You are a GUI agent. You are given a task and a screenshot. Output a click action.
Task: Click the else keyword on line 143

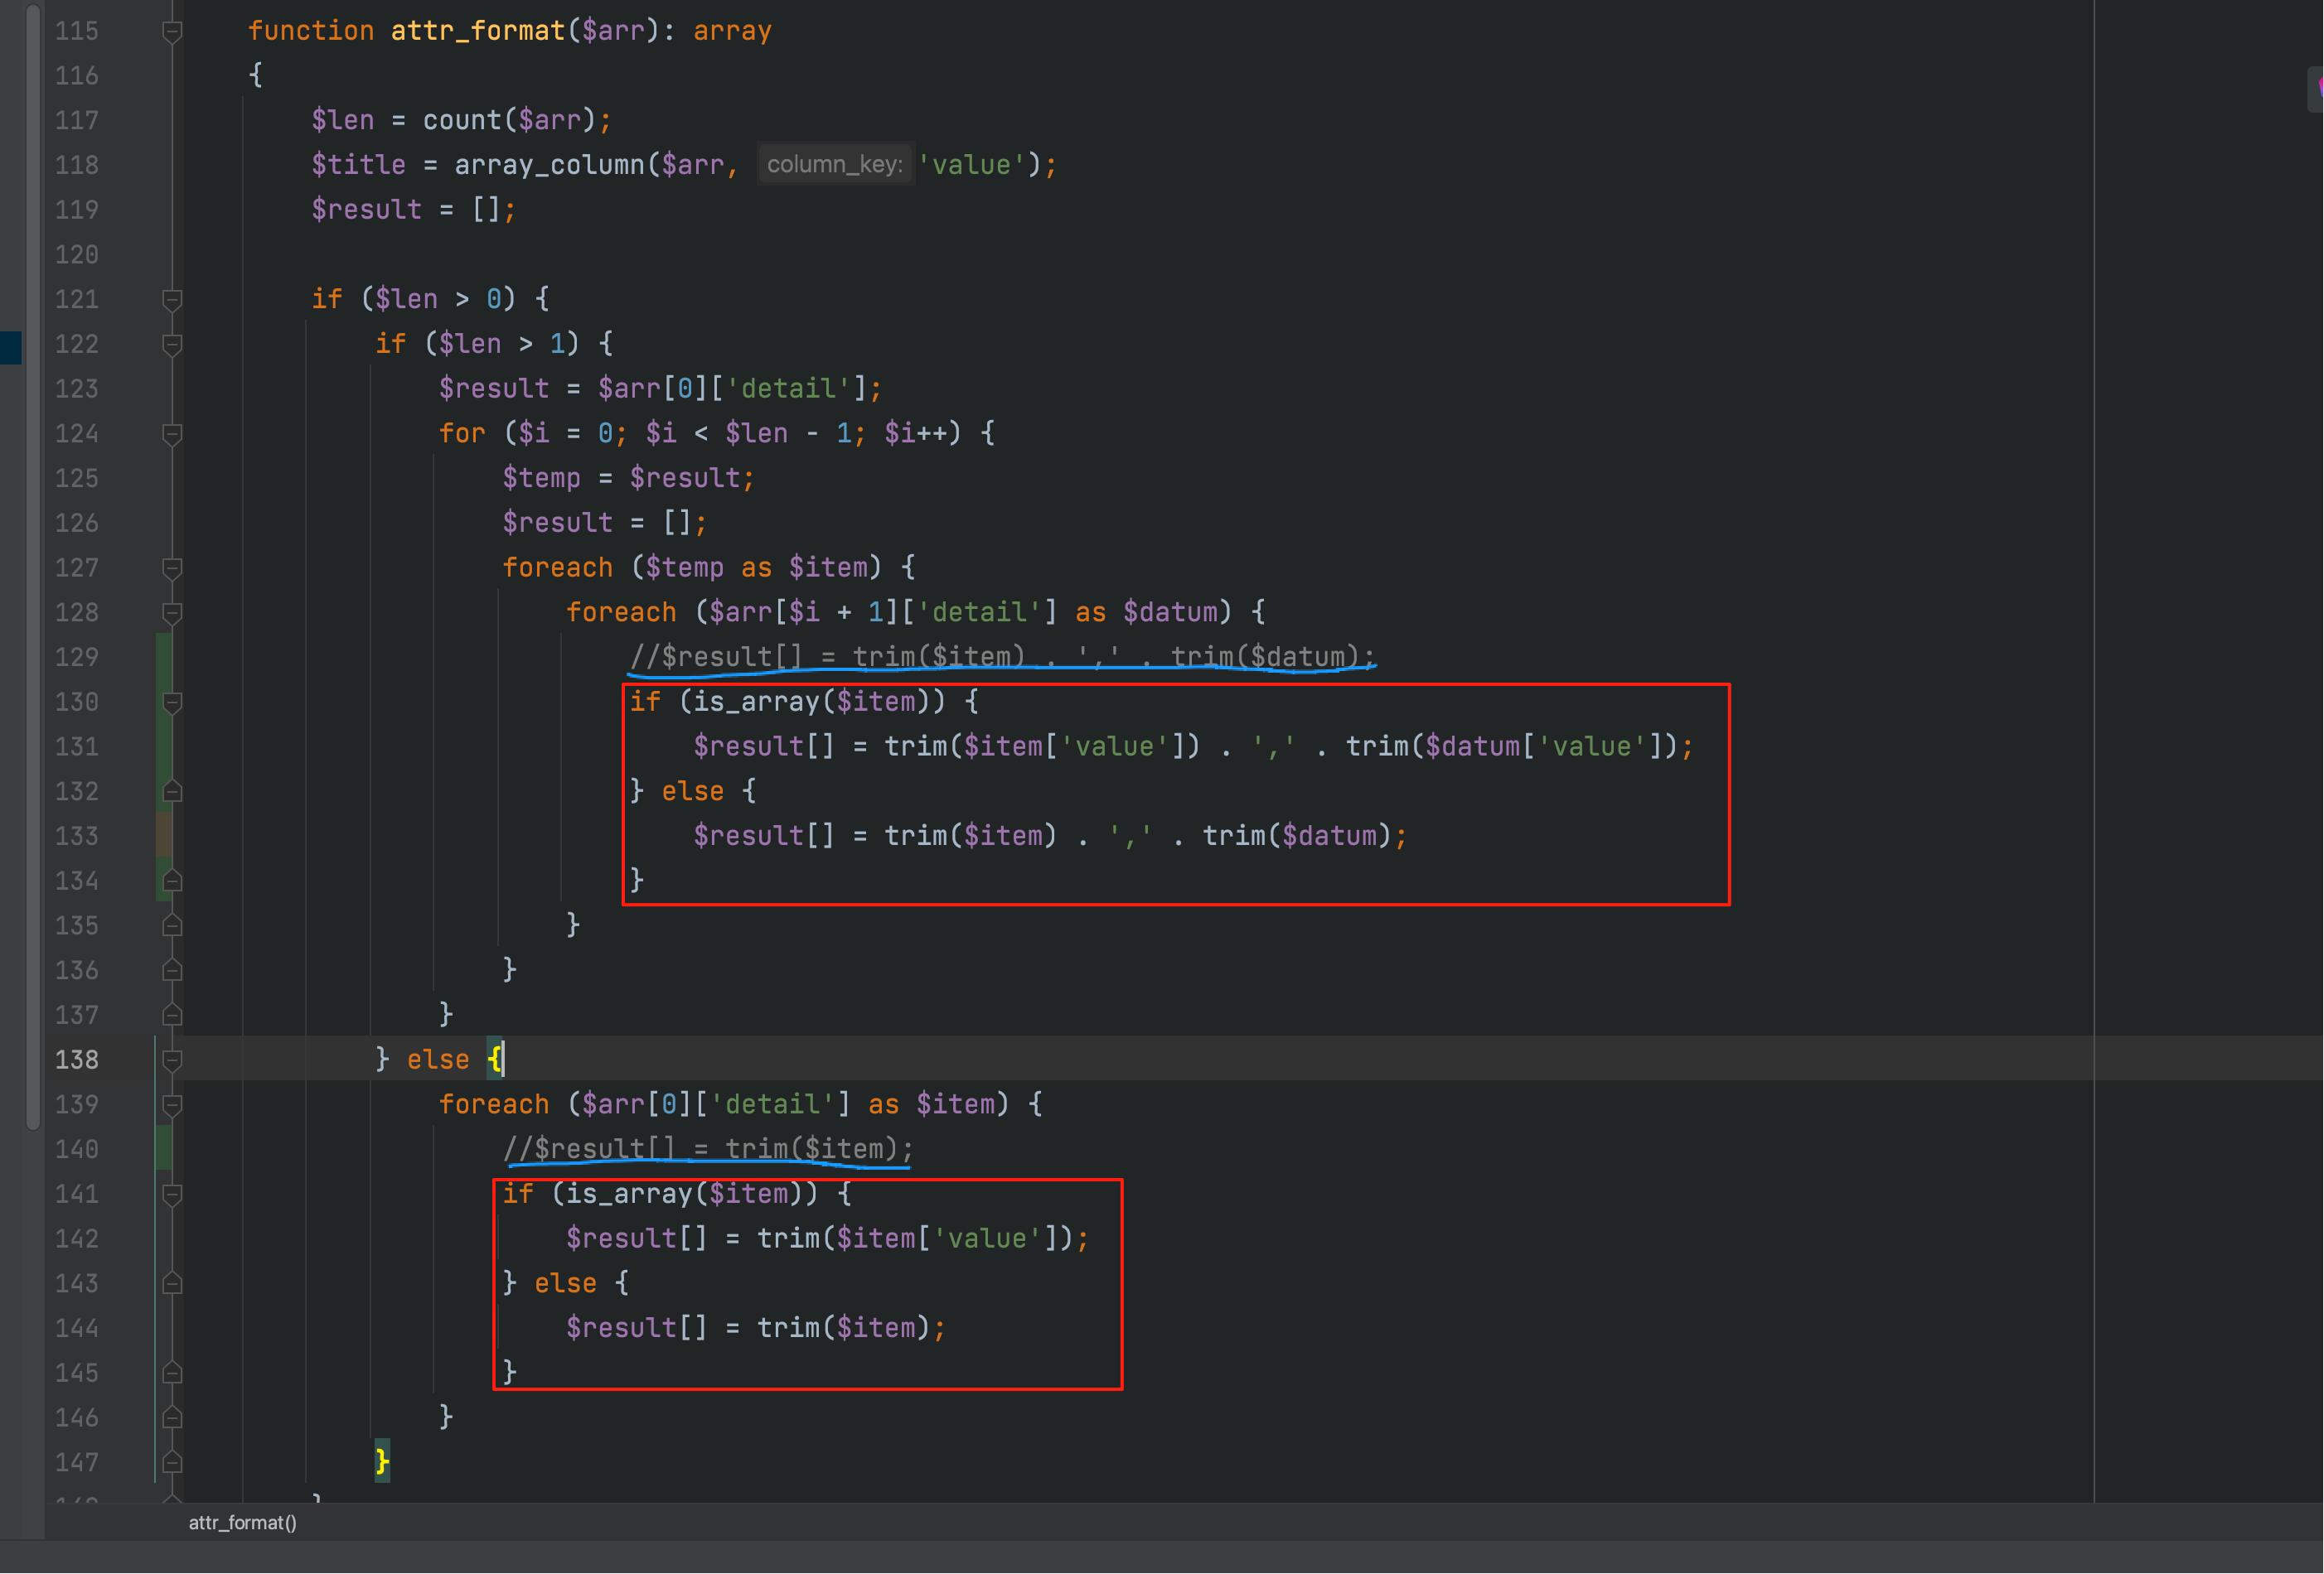click(x=565, y=1283)
